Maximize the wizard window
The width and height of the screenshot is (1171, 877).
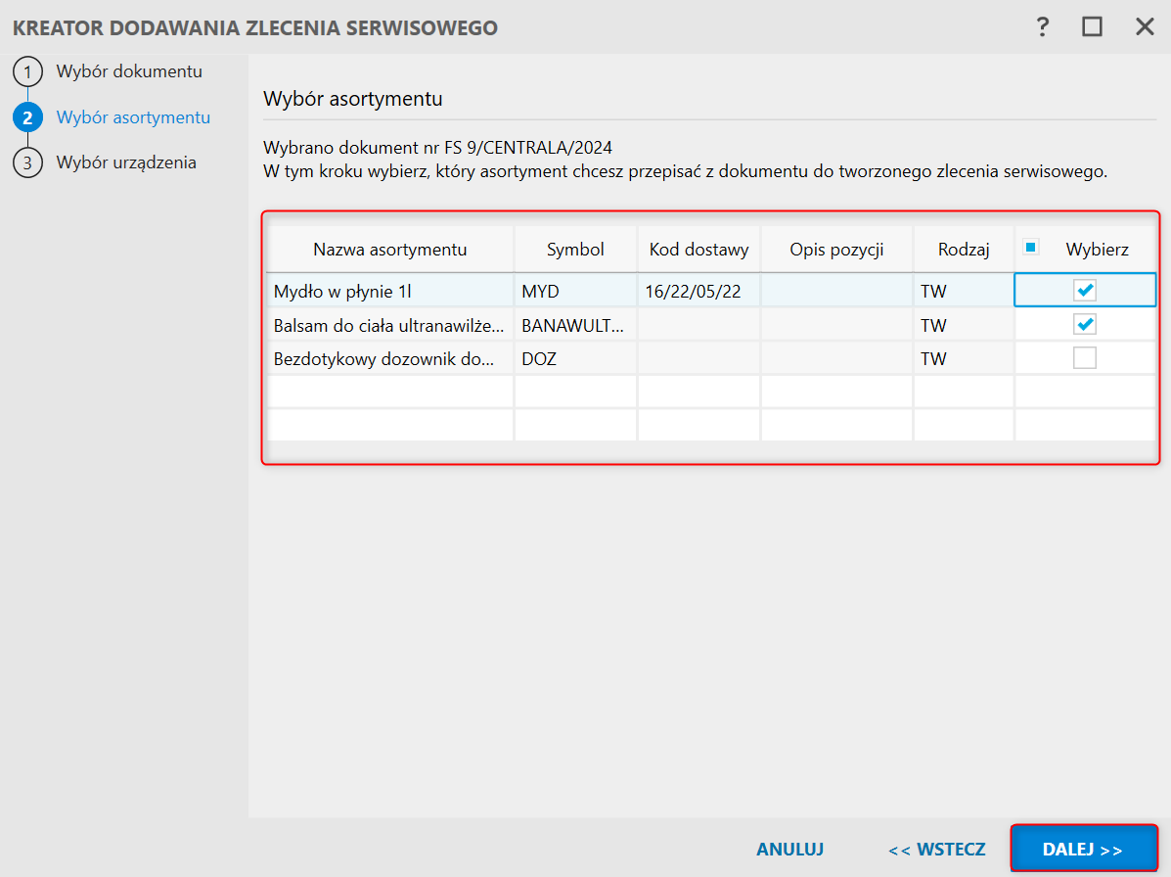pyautogui.click(x=1092, y=27)
